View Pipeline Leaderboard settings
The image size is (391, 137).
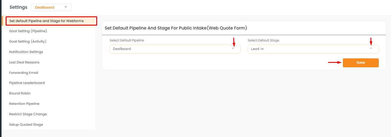27,83
